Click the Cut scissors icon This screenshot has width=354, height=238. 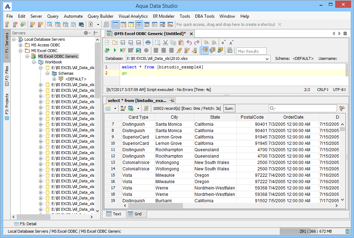click(x=165, y=42)
